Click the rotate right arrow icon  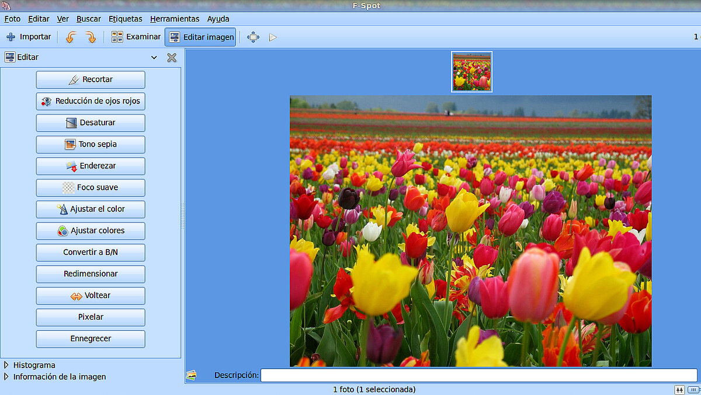(x=91, y=37)
